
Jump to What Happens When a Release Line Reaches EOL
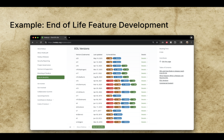171,77
